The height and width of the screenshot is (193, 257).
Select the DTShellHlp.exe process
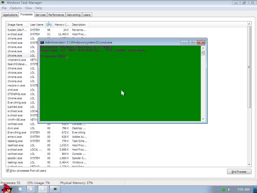click(17, 94)
